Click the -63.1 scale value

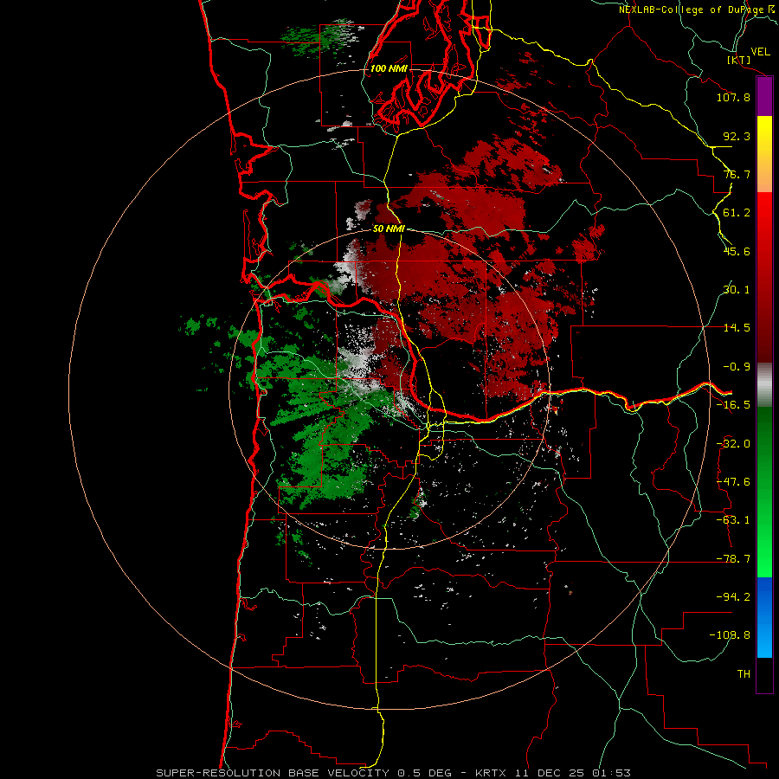click(x=733, y=520)
